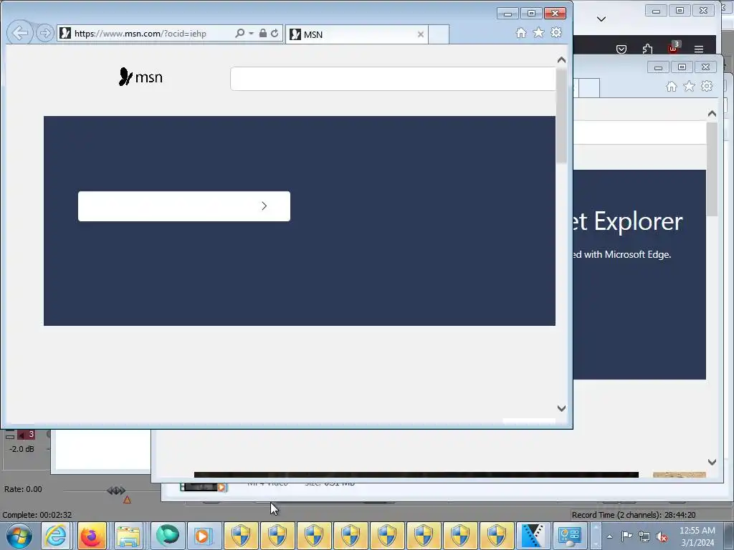
Task: Open Home in the front IE window
Action: (x=521, y=33)
